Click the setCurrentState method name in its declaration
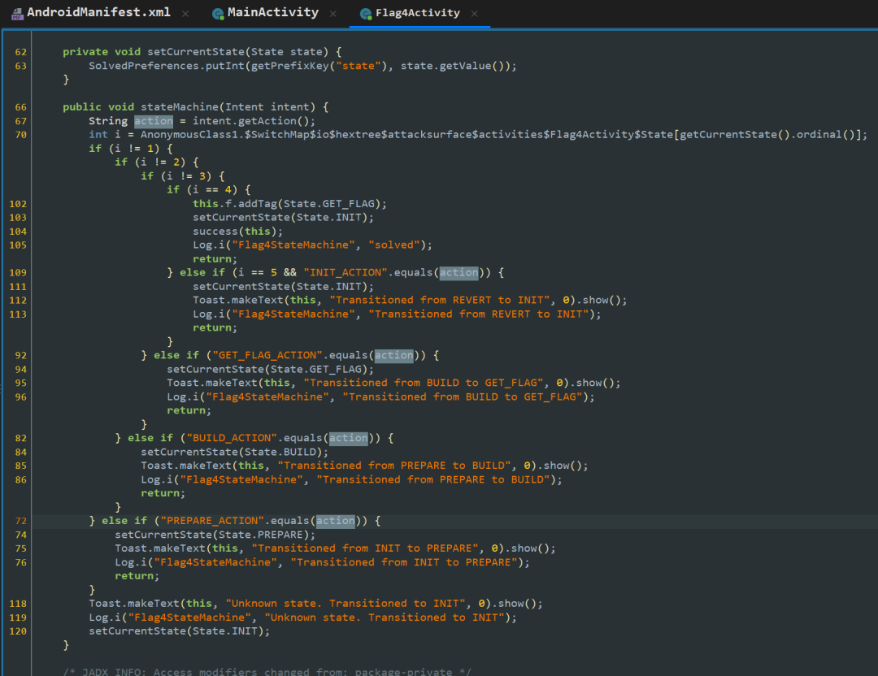Image resolution: width=878 pixels, height=676 pixels. click(195, 51)
